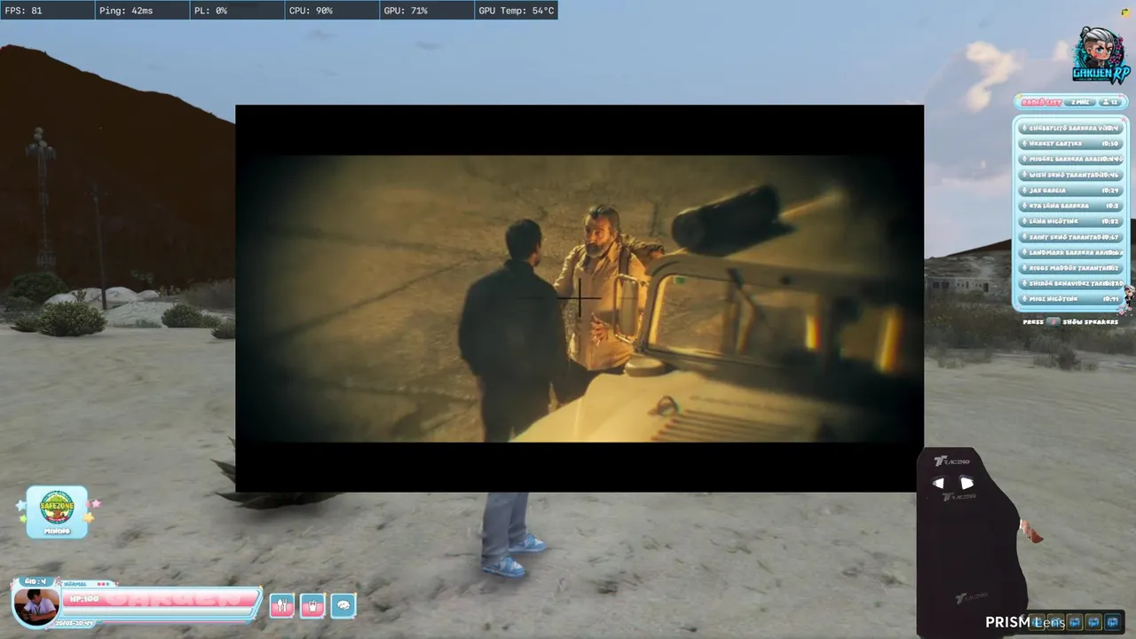Select Landmark Barrera in radio list

(1071, 252)
